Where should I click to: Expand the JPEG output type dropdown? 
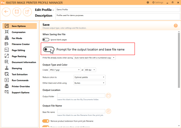(x=65, y=70)
